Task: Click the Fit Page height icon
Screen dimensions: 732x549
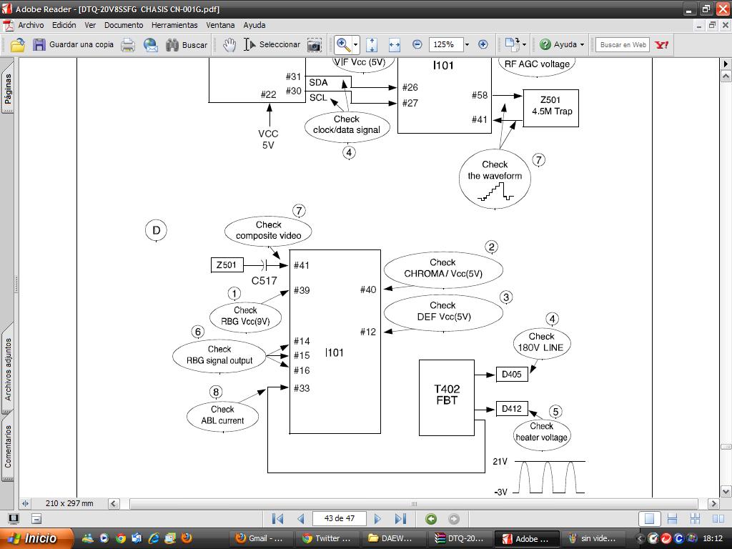Action: coord(372,45)
